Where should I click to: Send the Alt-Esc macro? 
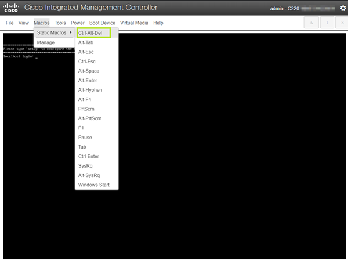[97, 52]
